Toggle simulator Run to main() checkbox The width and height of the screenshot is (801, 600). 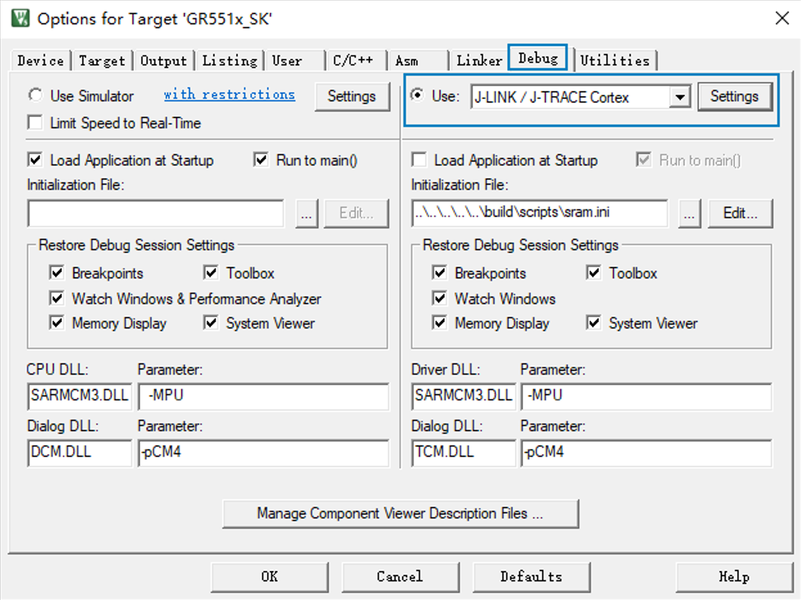pos(261,160)
